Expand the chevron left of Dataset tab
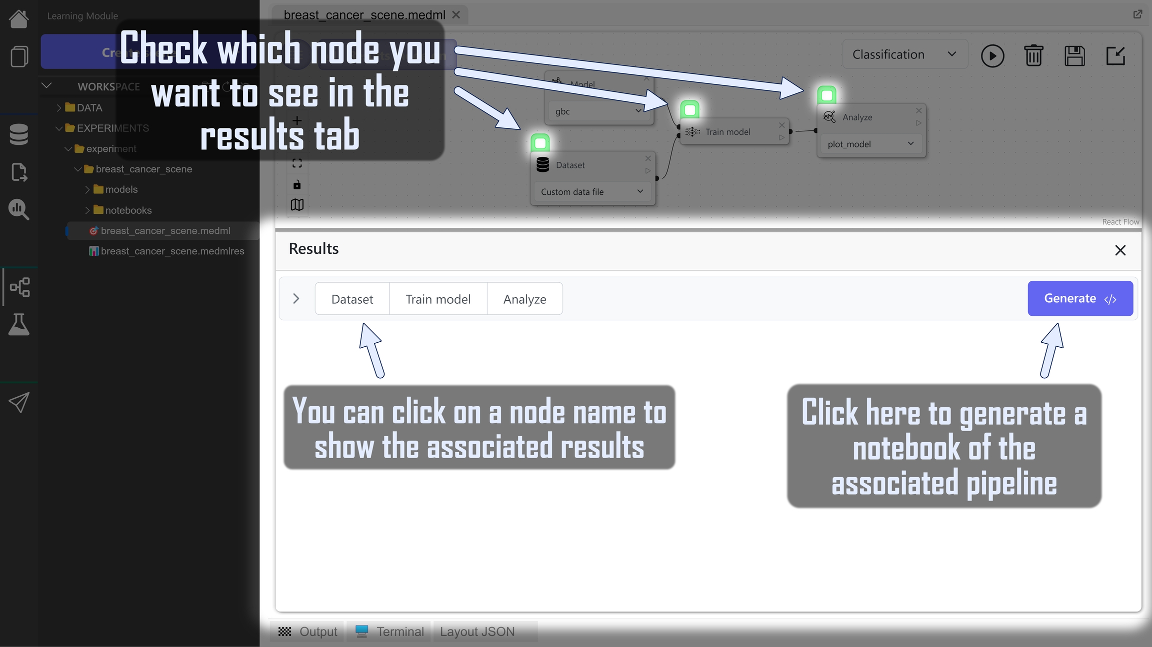The height and width of the screenshot is (647, 1152). (x=296, y=299)
